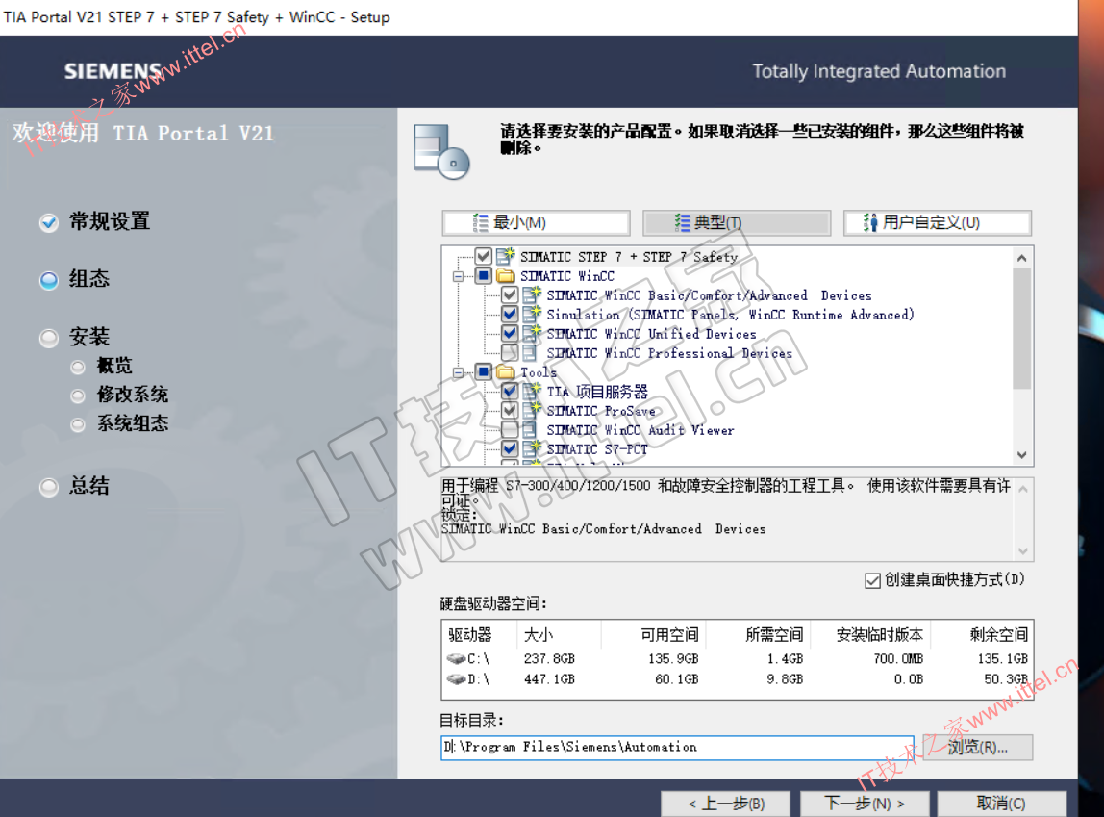Toggle 创建桌面快捷方式 checkbox
Viewport: 1104px width, 817px height.
coord(873,580)
